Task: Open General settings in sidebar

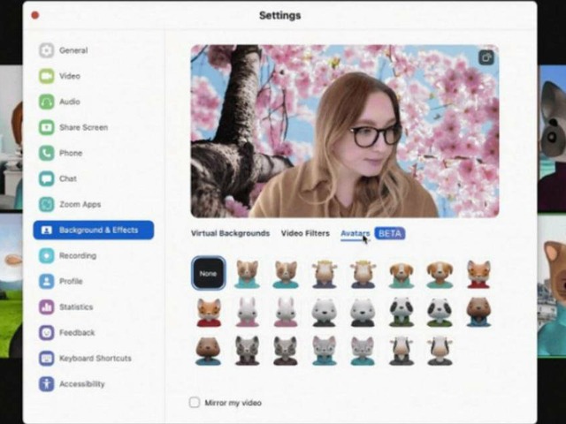Action: click(73, 50)
